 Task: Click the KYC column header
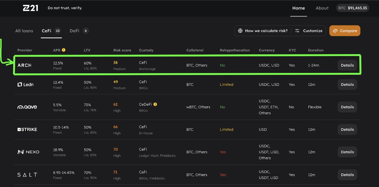click(292, 50)
